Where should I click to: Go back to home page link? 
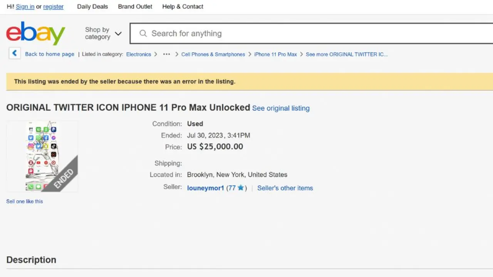50,54
